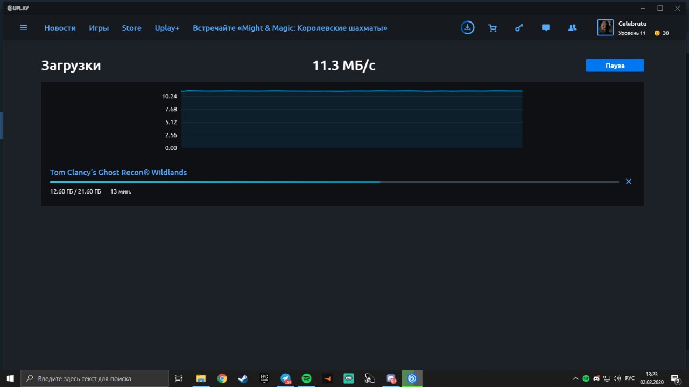Open the Uplay+ tab

pos(167,28)
